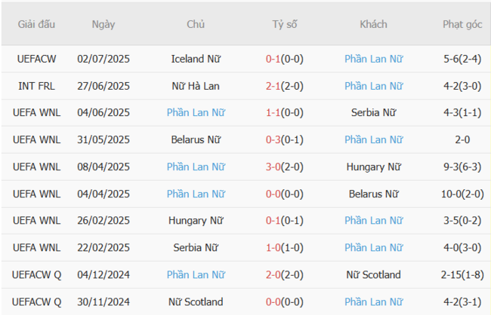Viewport: 491px width, 315px height.
Task: Click the "Phạt góc" column header
Action: (462, 24)
